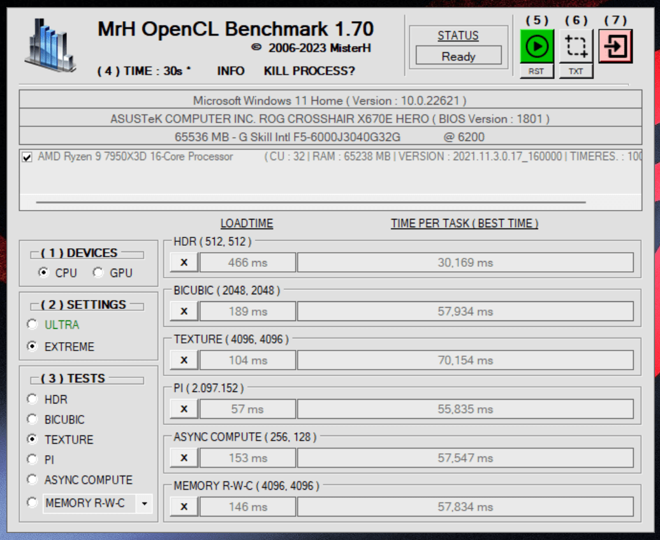Click the BICUBIC loadtime value 189 ms

[x=248, y=311]
